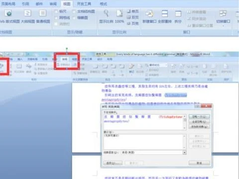Click scrollbar of 不在词典中 text box
Screen dimensions: 239x179
click(x=185, y=122)
